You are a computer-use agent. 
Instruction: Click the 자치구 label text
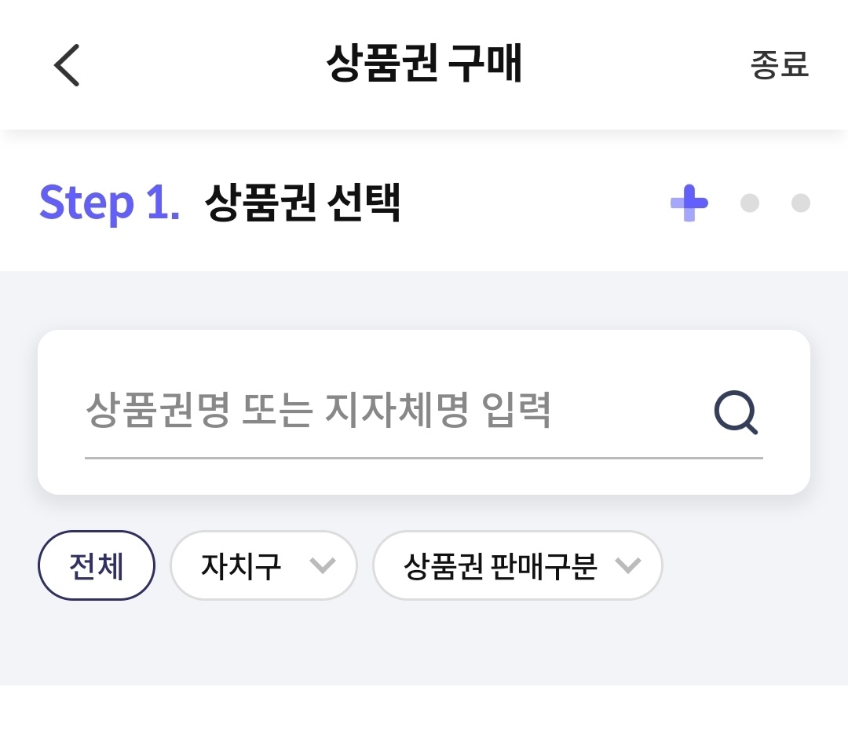pyautogui.click(x=241, y=565)
